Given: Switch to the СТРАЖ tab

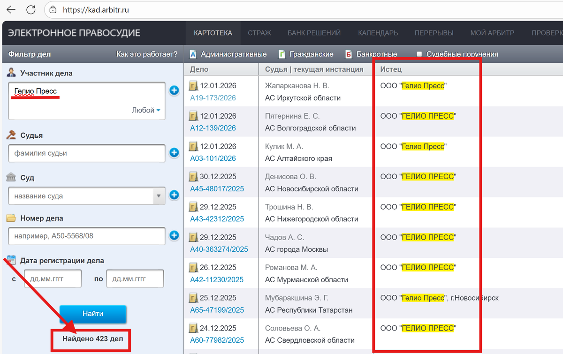Looking at the screenshot, I should click(259, 33).
